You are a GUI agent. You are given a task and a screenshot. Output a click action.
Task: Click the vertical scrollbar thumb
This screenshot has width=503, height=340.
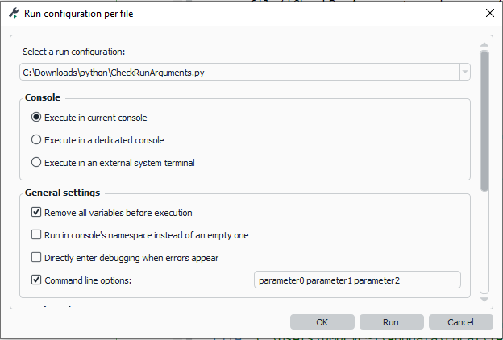pos(484,121)
